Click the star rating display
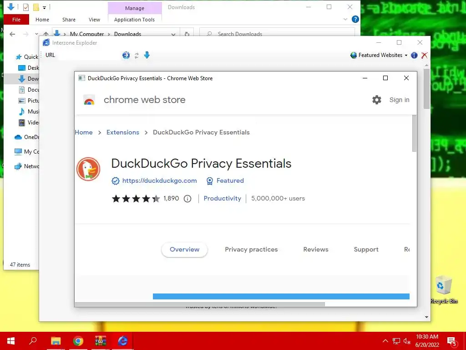This screenshot has height=350, width=466. pyautogui.click(x=136, y=199)
